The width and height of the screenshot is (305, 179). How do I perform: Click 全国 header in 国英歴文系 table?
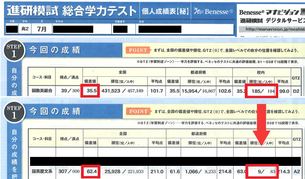tap(123, 134)
